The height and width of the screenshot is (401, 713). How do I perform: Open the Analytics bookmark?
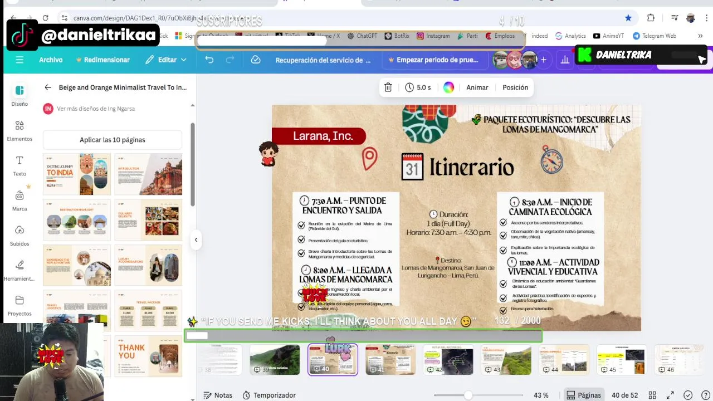point(570,36)
